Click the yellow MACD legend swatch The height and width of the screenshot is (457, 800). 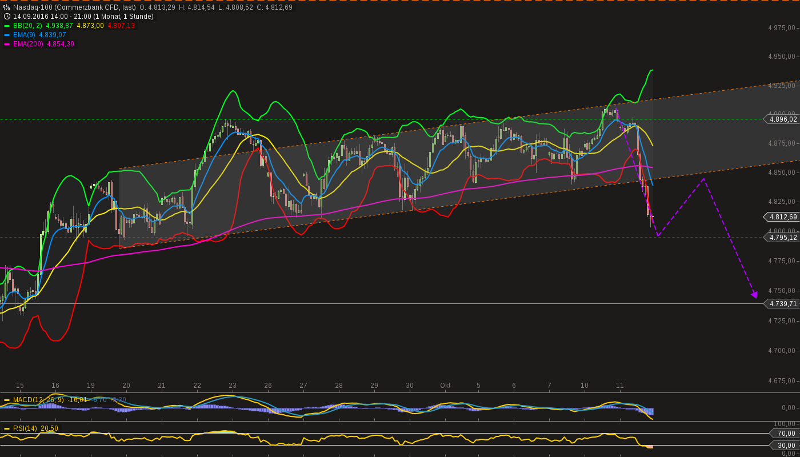coord(7,400)
